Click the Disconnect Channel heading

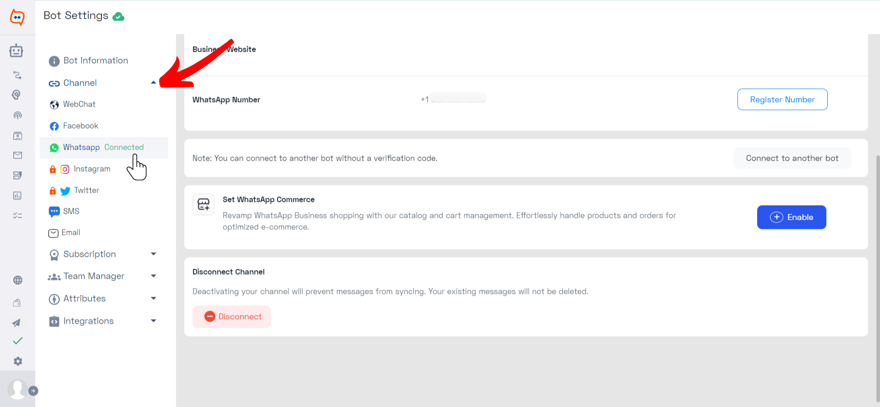tap(228, 272)
